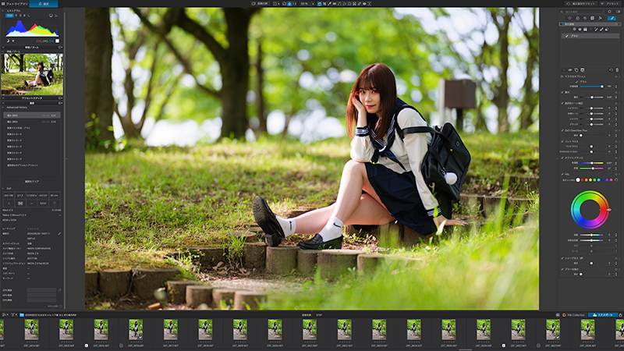Viewport: 624px width, 351px height.
Task: Select the RGB histogram channel
Action: pos(9,16)
